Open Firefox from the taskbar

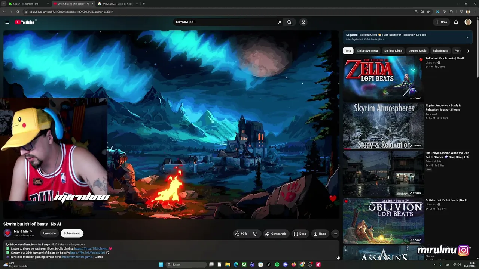coord(293,265)
